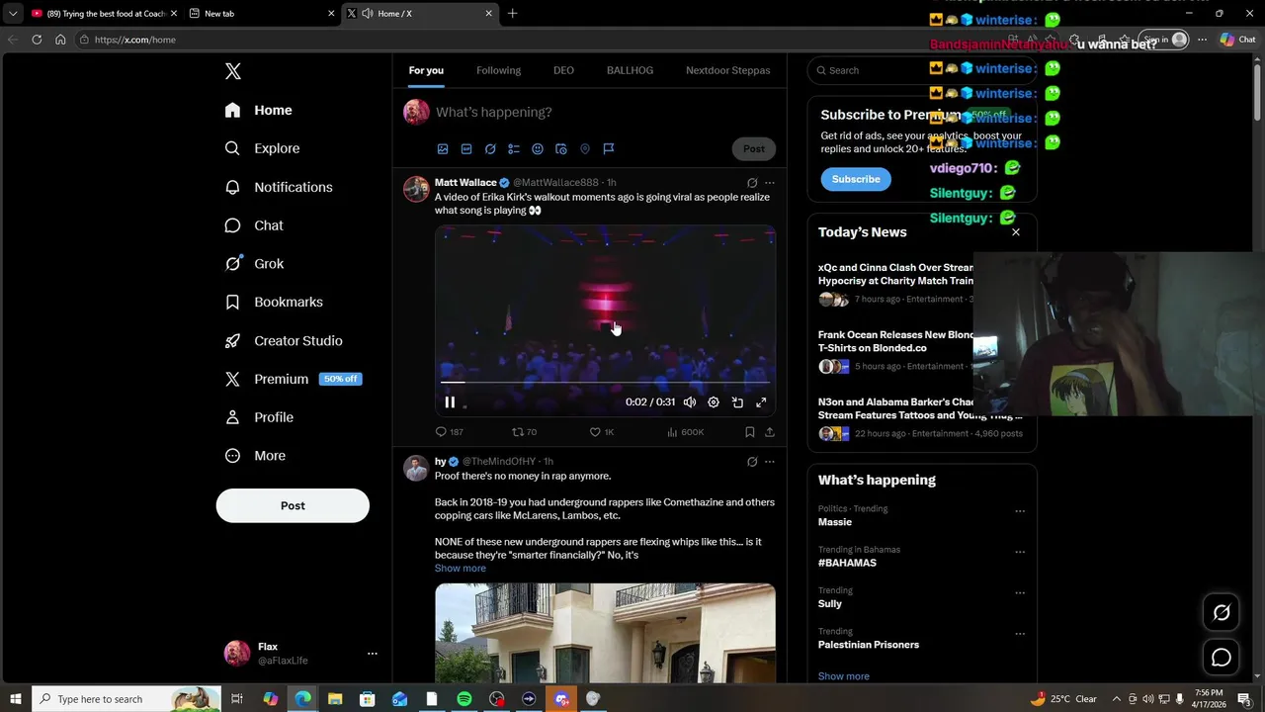Image resolution: width=1265 pixels, height=712 pixels.
Task: Open Premium 50% off item
Action: tap(294, 379)
